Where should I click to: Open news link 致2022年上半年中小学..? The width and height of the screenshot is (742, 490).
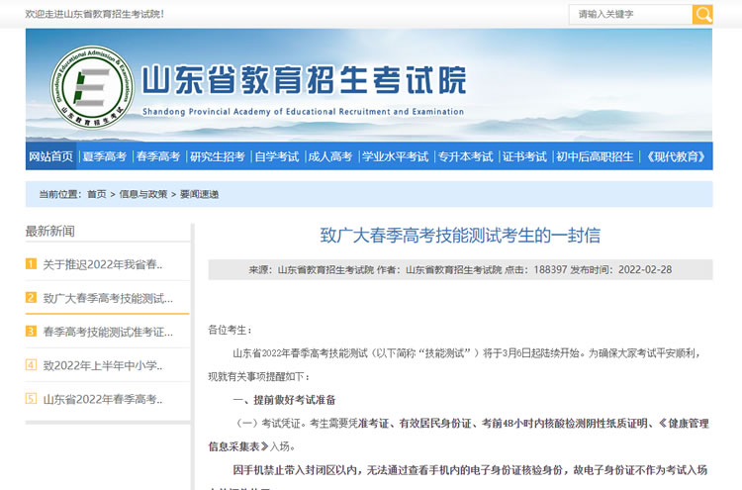103,365
